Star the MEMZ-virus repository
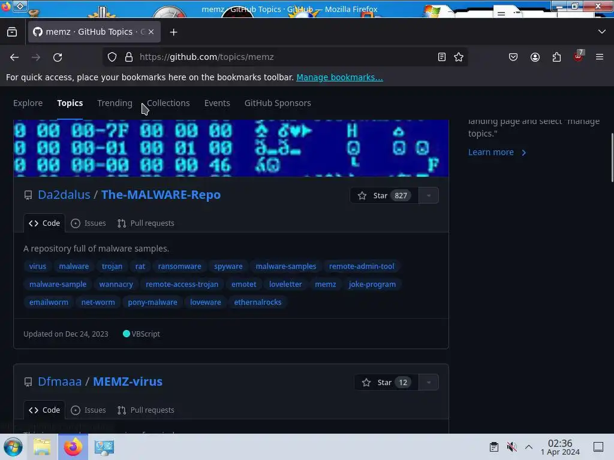The width and height of the screenshot is (614, 460). 387,383
